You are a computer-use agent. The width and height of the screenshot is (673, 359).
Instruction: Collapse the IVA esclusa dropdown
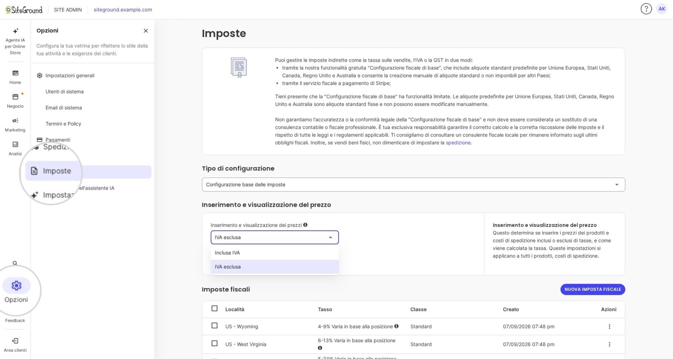(x=275, y=237)
